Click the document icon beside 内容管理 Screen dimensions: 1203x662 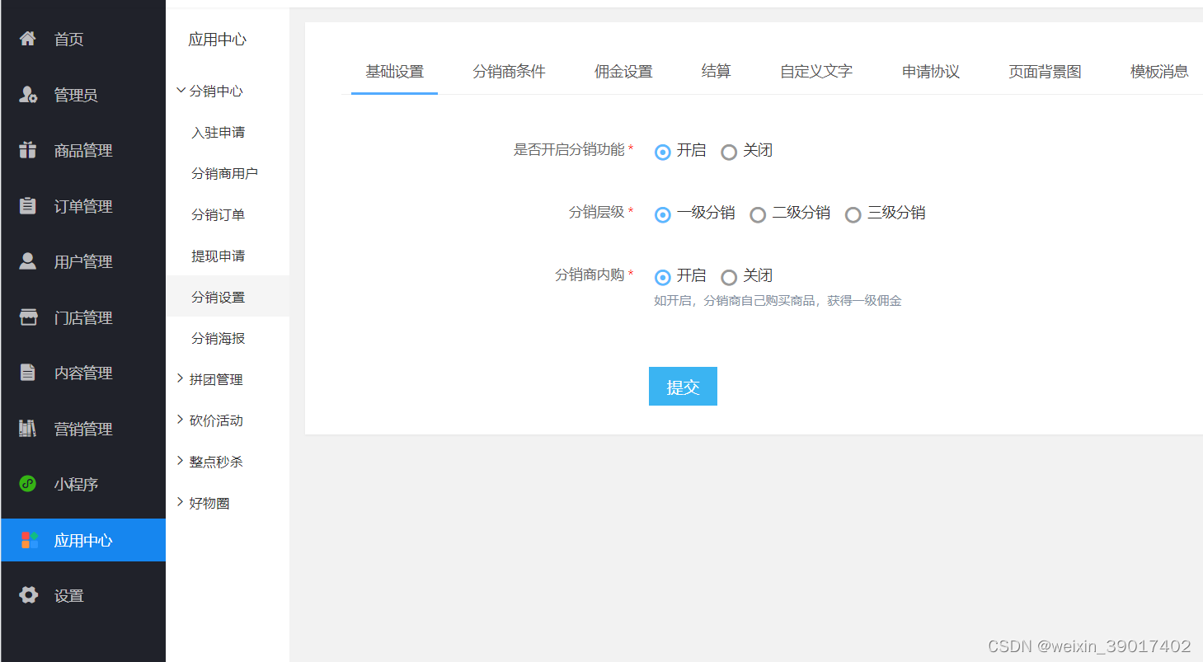[28, 373]
